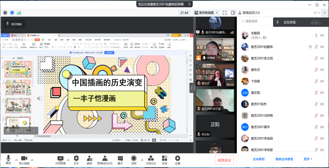Open meeting 设置 settings
Image resolution: width=329 pixels, height=168 pixels.
point(178,160)
